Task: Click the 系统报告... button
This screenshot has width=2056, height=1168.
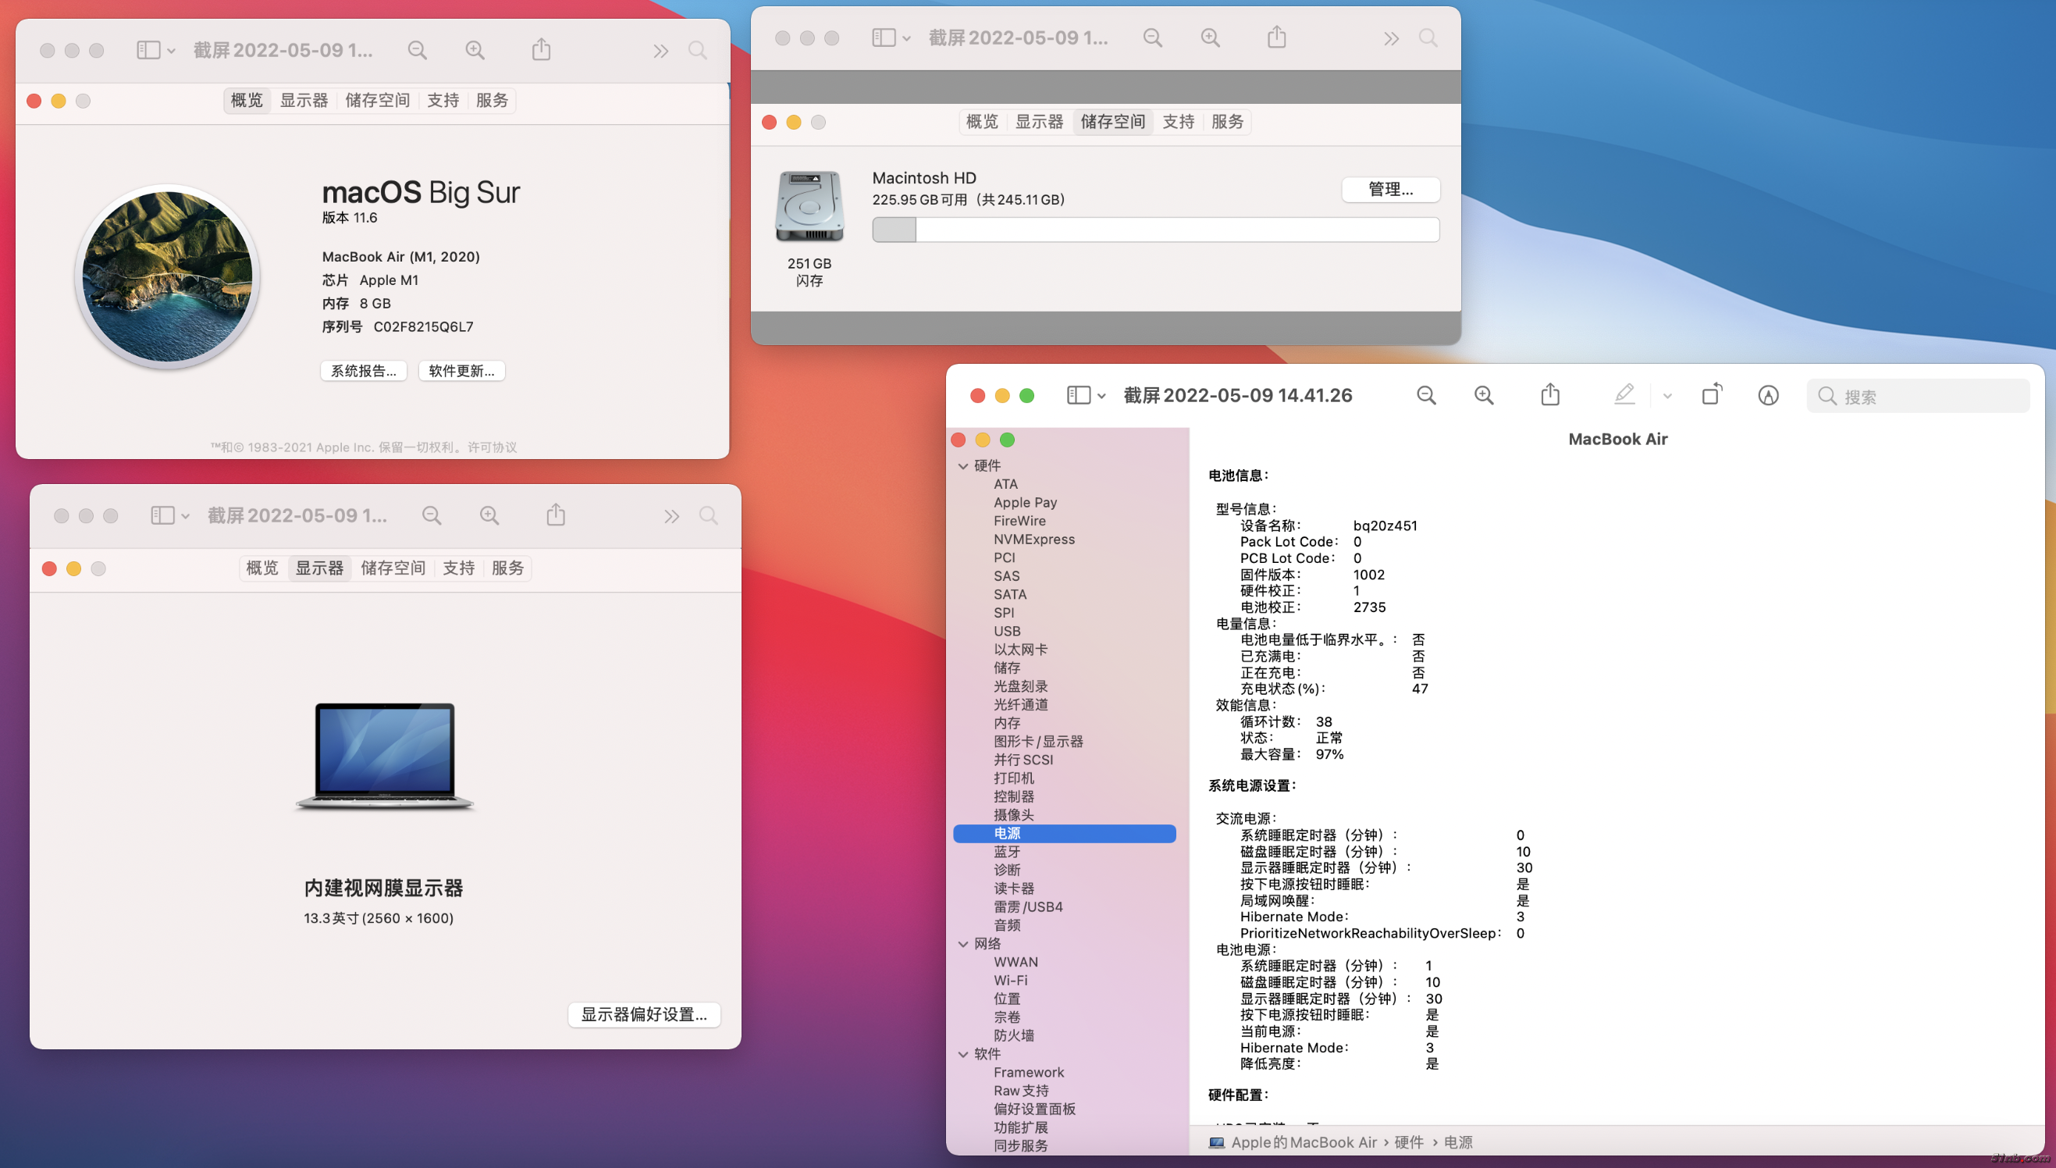Action: [x=363, y=371]
